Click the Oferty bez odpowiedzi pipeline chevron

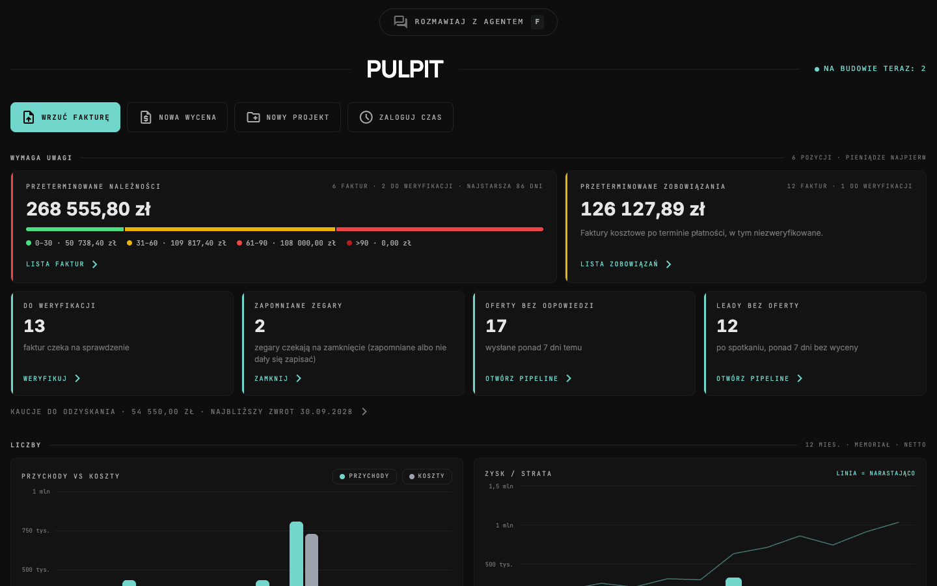click(569, 378)
